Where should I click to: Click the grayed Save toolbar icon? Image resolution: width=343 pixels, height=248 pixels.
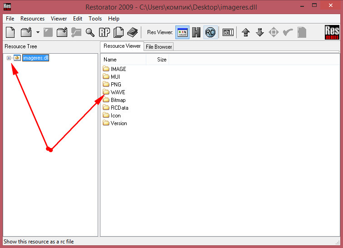point(48,32)
